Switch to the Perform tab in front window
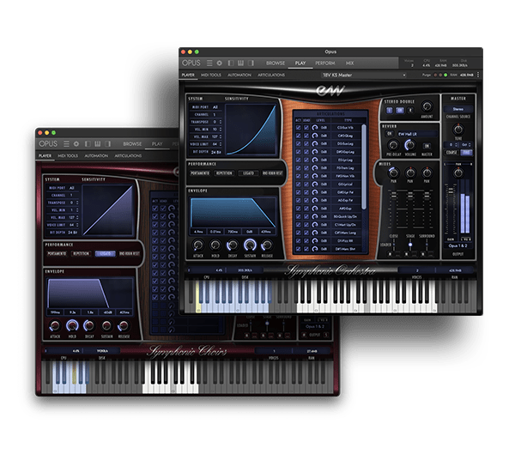515x466 pixels. coord(324,63)
